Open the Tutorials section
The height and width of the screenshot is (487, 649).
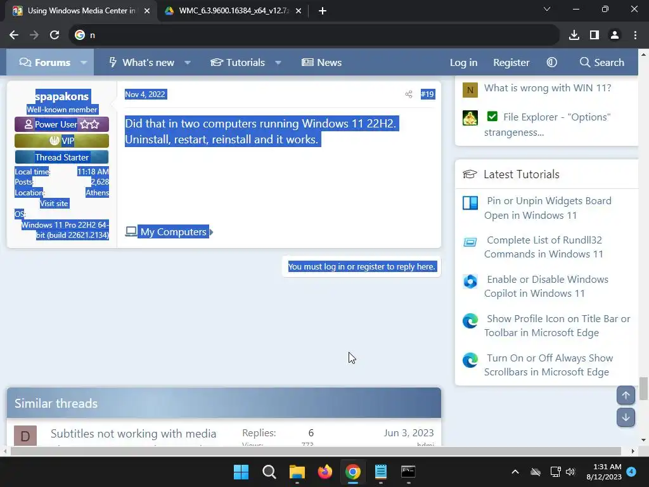238,63
